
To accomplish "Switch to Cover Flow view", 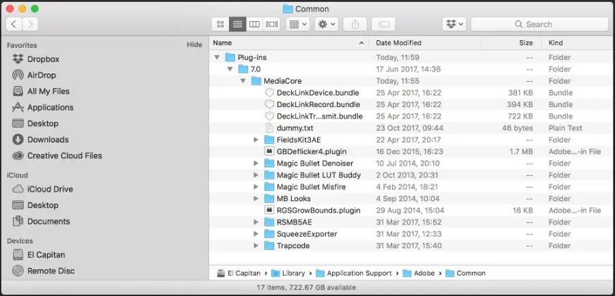I will coord(271,25).
